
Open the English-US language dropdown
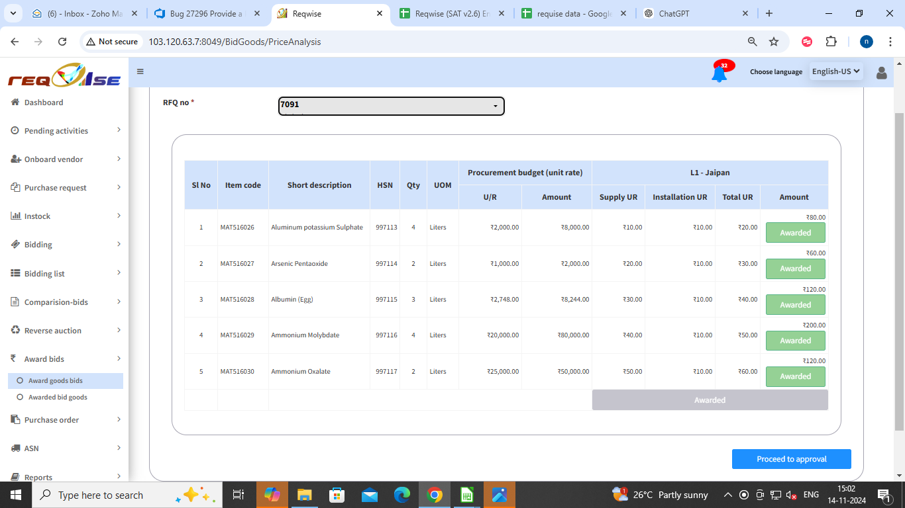(836, 71)
